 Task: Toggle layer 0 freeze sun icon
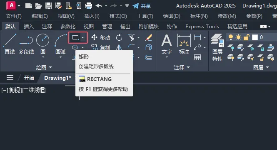[x=239, y=37]
